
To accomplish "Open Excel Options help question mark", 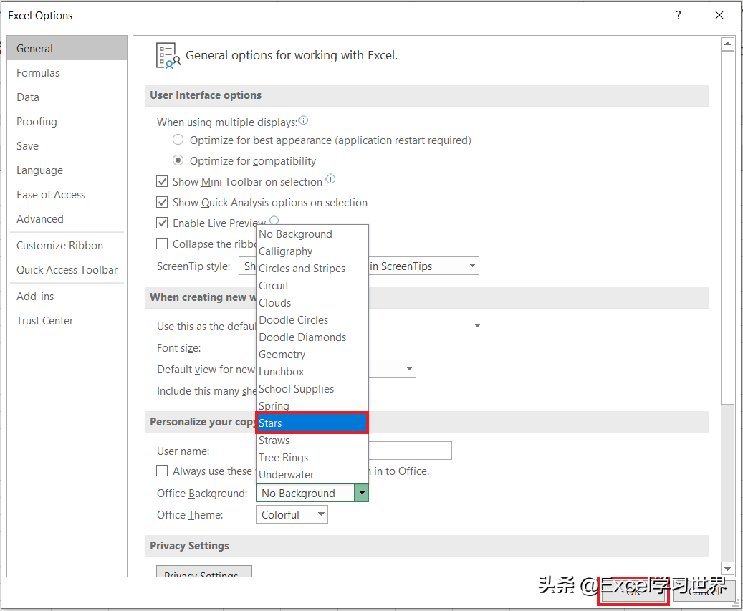I will [678, 15].
